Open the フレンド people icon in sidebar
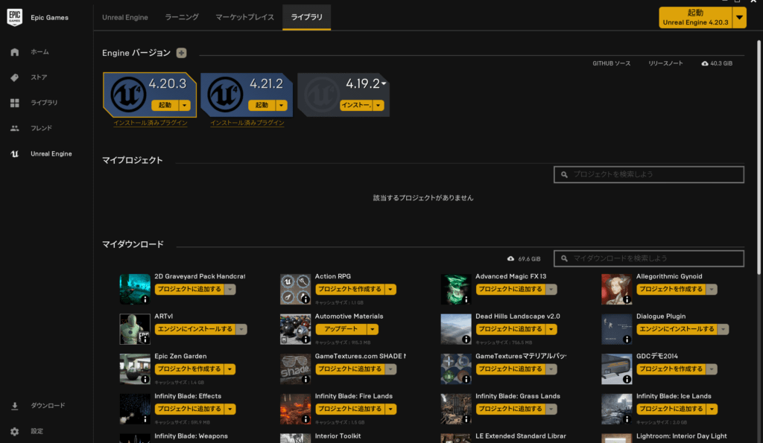This screenshot has width=763, height=443. [15, 128]
